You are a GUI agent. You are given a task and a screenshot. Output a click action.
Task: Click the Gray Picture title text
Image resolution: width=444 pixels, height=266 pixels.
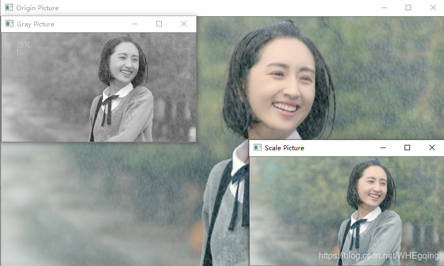click(36, 24)
